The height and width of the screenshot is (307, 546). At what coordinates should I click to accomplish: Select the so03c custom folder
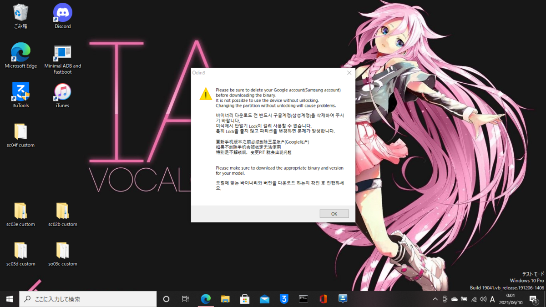[x=62, y=254]
